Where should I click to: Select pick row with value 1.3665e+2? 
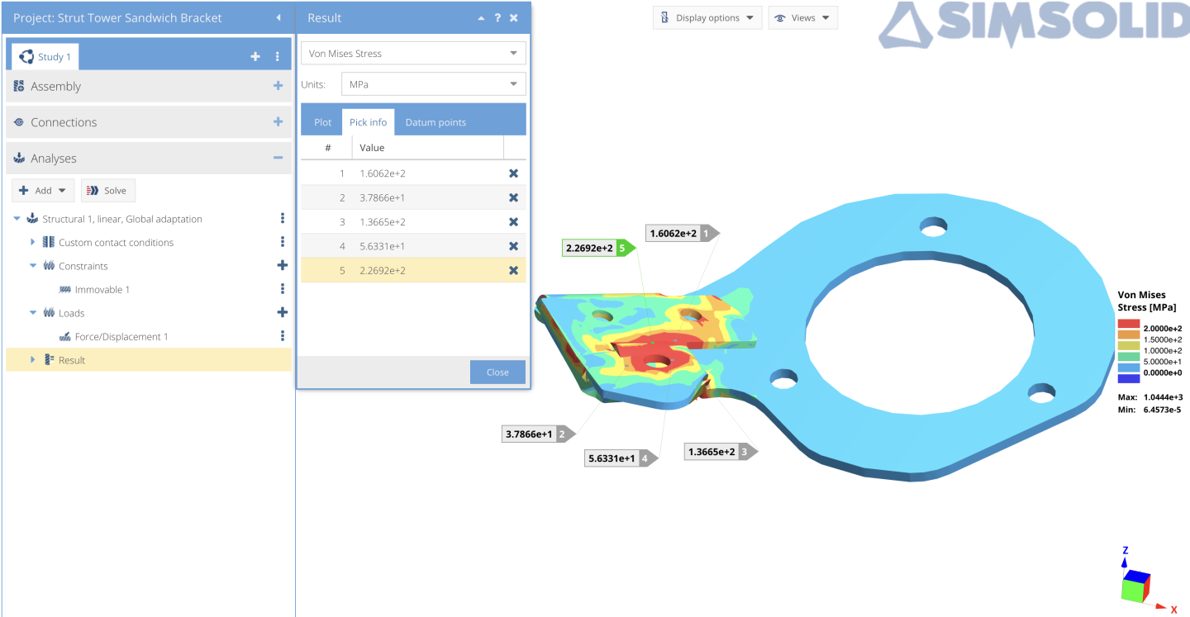pos(413,222)
